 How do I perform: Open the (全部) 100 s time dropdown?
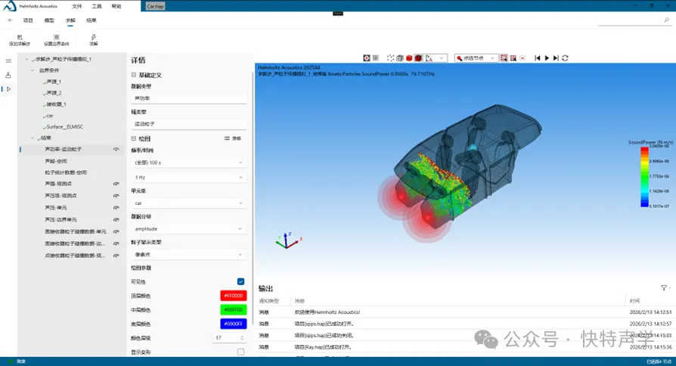pos(189,163)
